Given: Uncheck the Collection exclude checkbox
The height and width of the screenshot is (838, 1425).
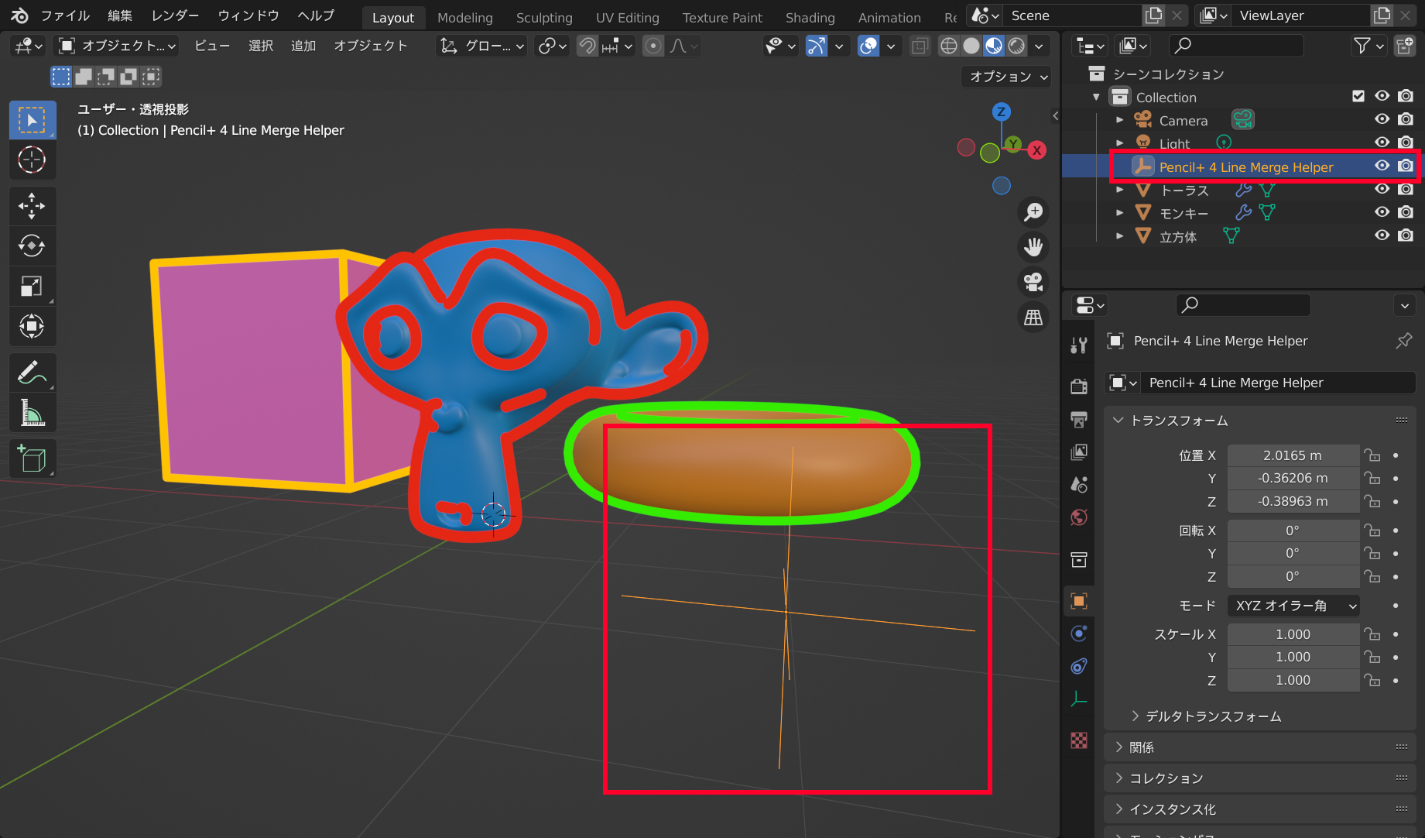Looking at the screenshot, I should click(1358, 96).
